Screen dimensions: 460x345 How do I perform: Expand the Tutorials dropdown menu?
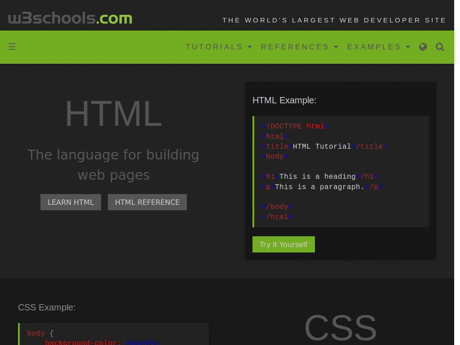(x=219, y=47)
